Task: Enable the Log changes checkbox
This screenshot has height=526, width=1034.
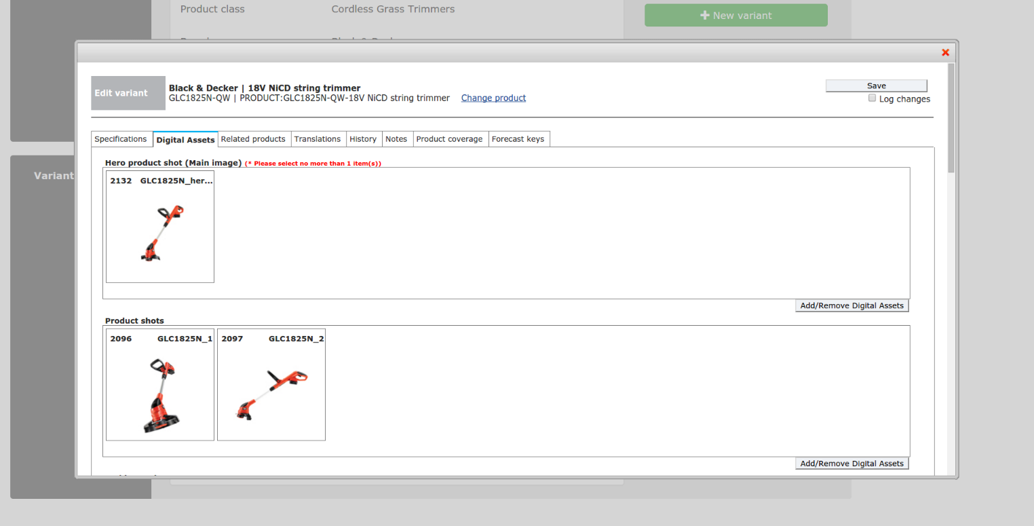Action: (x=872, y=98)
